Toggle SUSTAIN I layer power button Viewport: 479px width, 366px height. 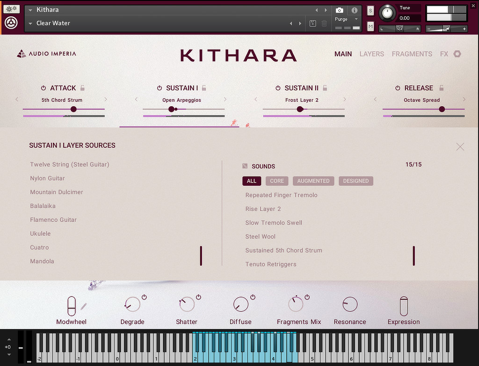160,88
